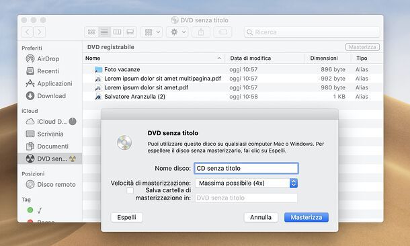This screenshot has width=410, height=246.
Task: Click the 1 KB size cell
Action: 339,97
